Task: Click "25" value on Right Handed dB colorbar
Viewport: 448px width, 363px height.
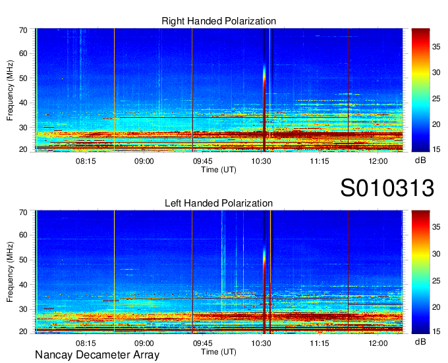Action: pos(436,99)
